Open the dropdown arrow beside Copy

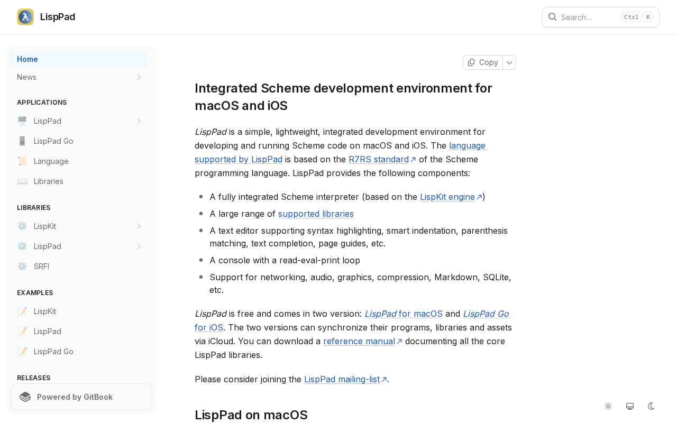click(x=509, y=62)
